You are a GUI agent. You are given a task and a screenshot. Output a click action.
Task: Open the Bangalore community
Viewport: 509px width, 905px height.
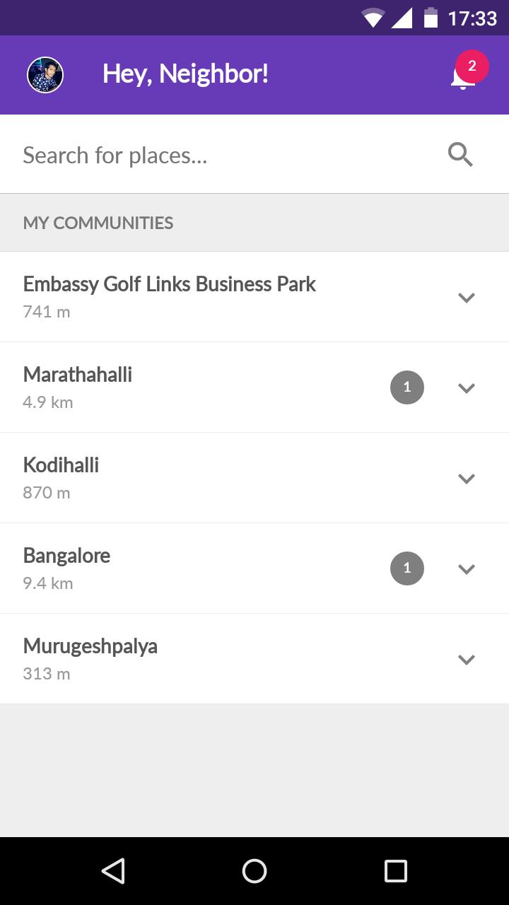[66, 568]
